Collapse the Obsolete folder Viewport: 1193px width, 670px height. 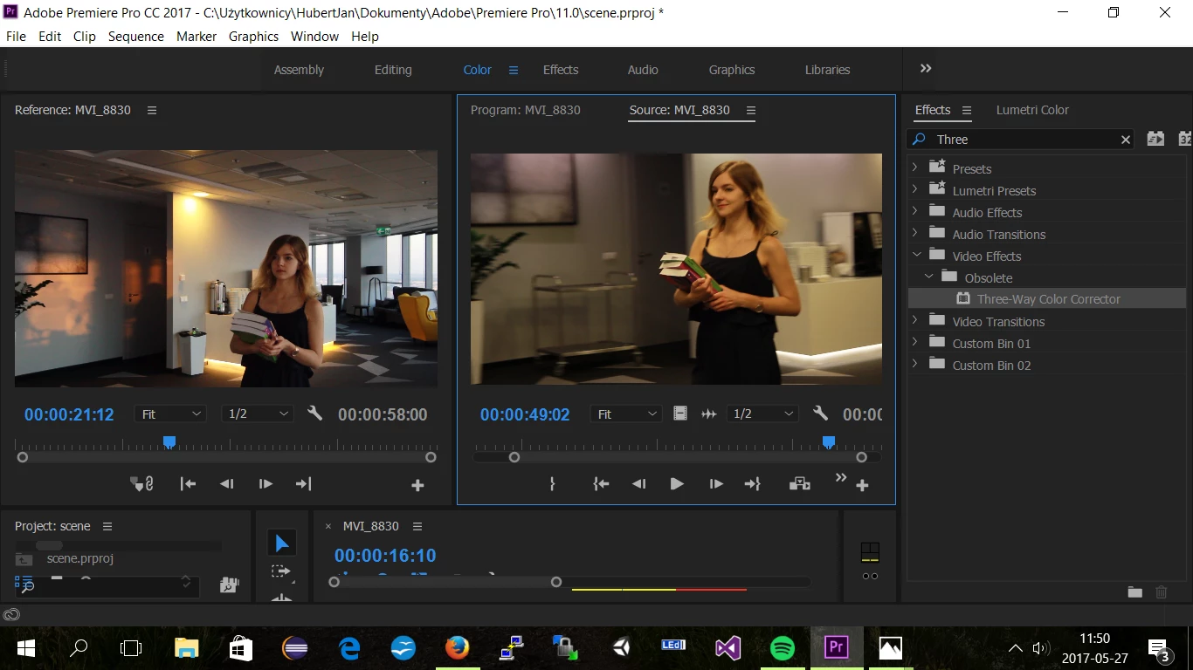pyautogui.click(x=928, y=277)
